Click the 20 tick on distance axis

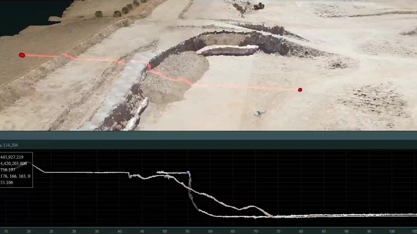29,231
